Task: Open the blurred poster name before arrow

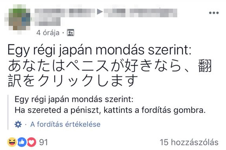Action: pos(65,13)
